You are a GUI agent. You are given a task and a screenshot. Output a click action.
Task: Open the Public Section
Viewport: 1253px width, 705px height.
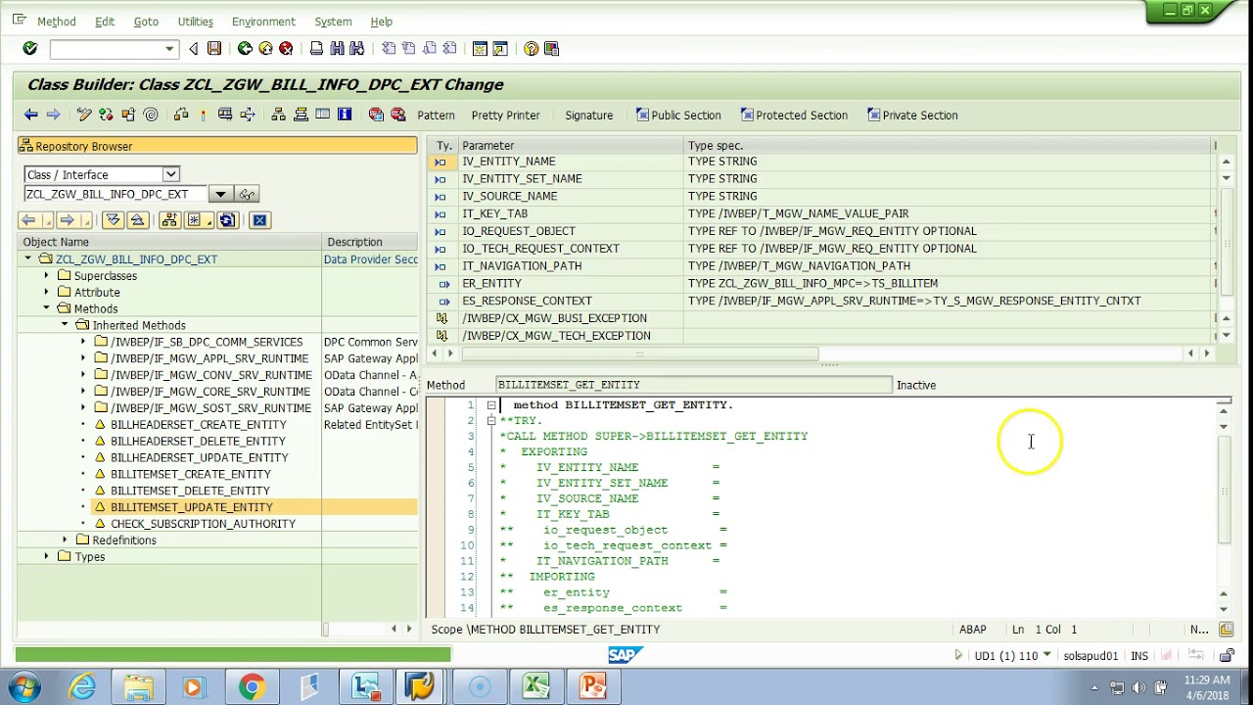pos(678,116)
